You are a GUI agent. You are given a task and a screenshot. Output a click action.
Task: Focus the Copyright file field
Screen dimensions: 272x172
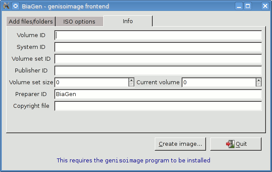click(158, 106)
